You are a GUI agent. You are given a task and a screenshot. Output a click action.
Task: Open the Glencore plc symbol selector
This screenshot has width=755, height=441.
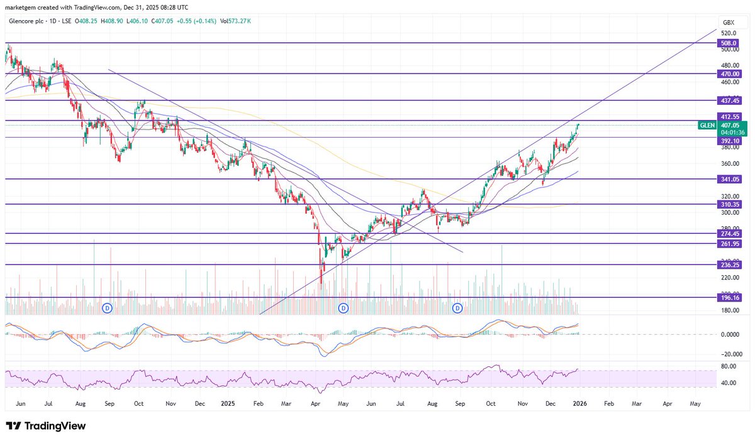click(25, 21)
